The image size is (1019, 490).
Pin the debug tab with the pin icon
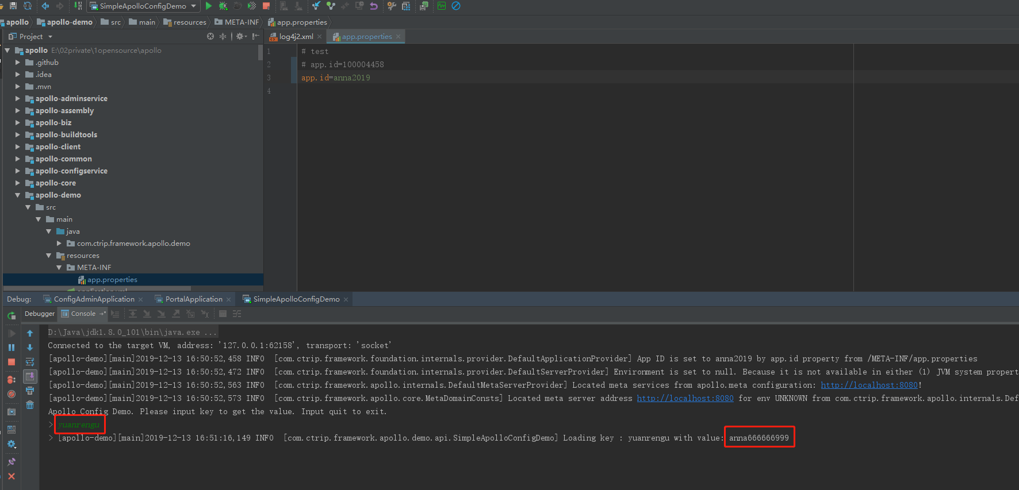pyautogui.click(x=12, y=462)
